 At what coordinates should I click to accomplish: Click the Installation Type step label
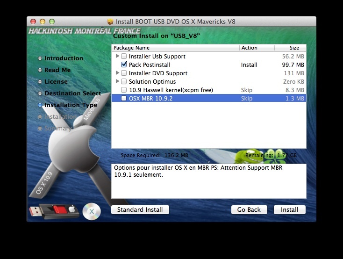coord(71,105)
